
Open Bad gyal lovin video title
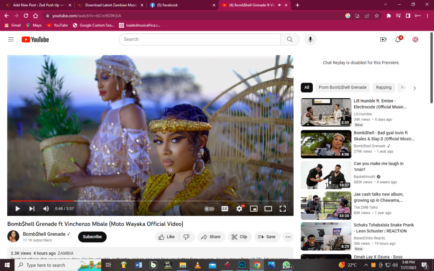tap(384, 136)
